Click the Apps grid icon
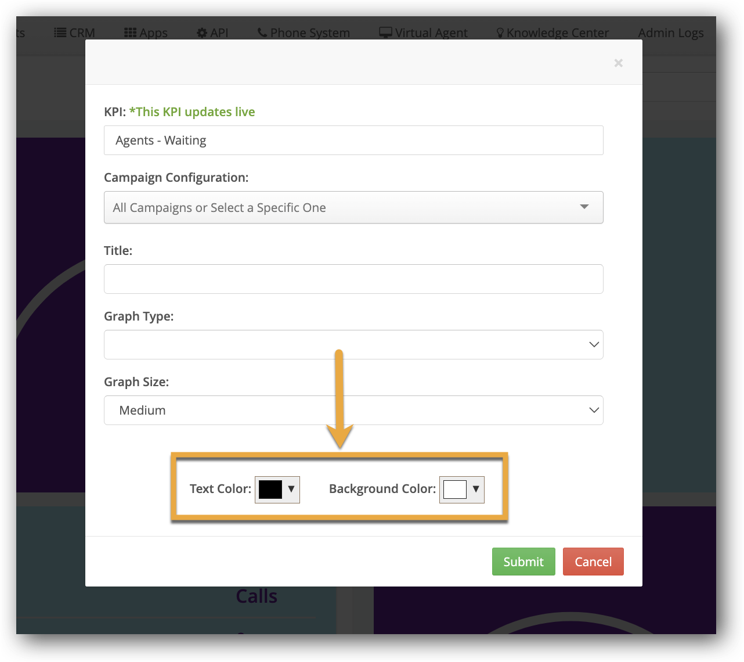Viewport: 744px width, 662px height. (x=131, y=33)
